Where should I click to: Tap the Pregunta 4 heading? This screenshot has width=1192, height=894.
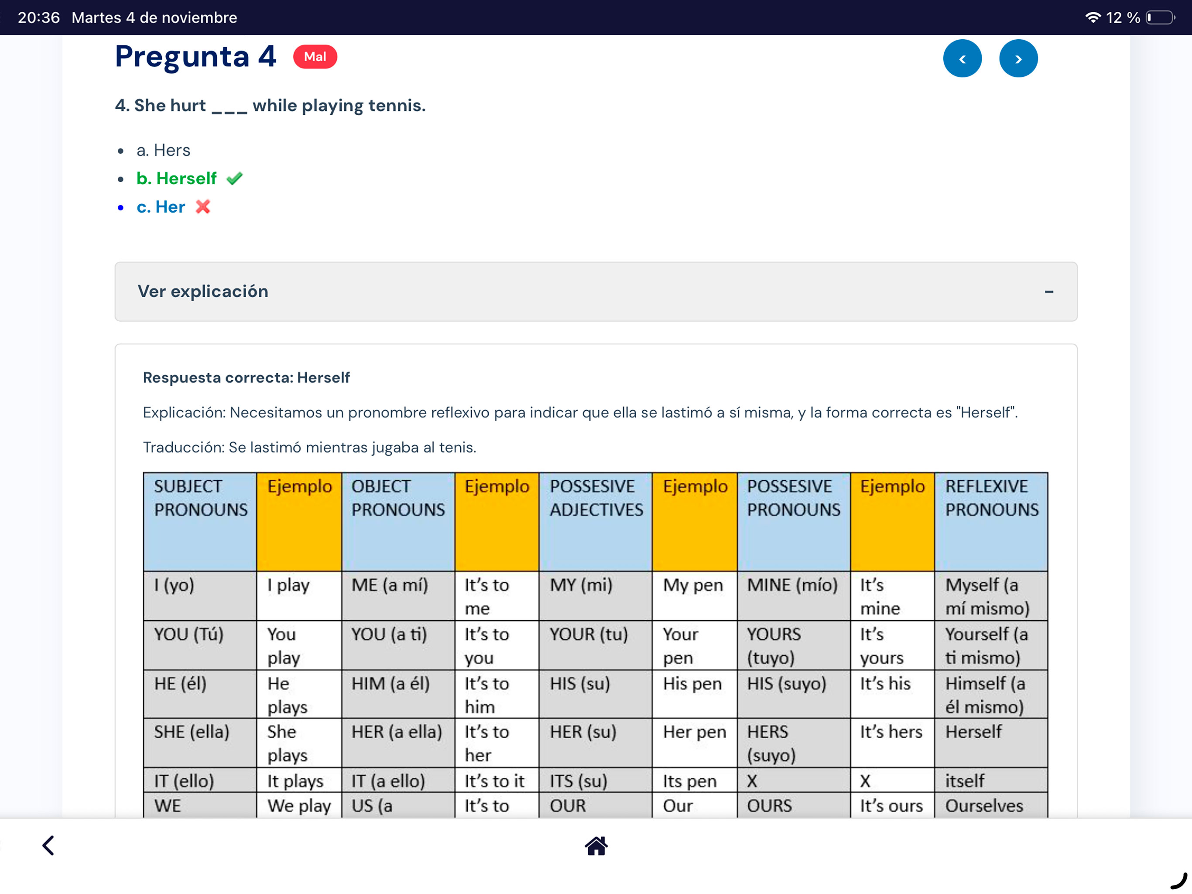[x=195, y=56]
